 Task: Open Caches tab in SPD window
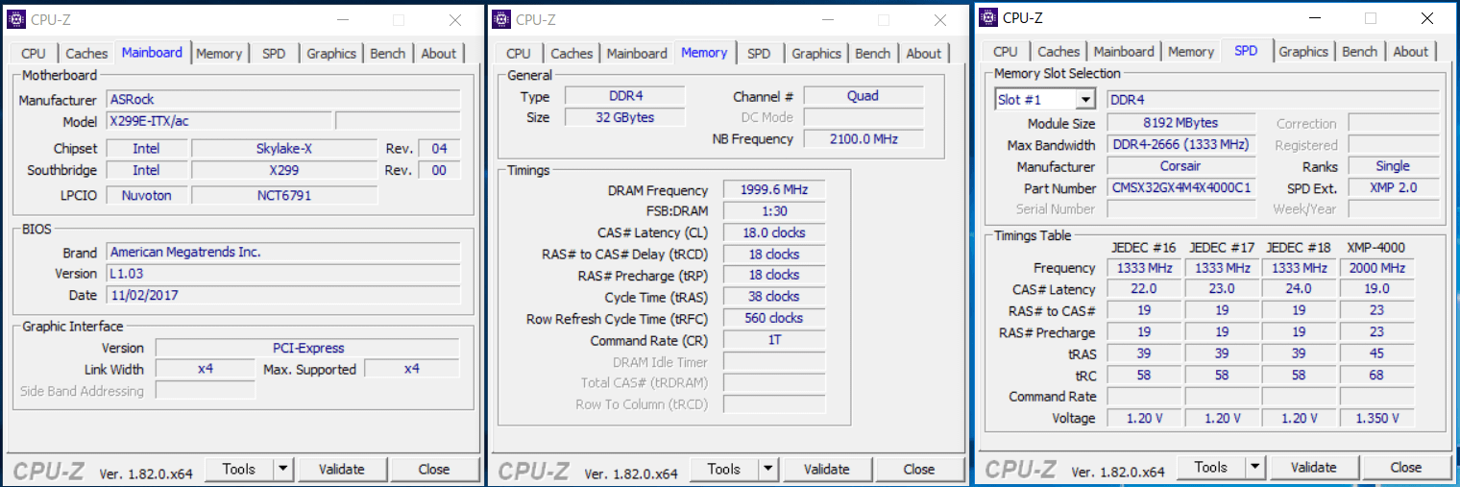point(1058,52)
